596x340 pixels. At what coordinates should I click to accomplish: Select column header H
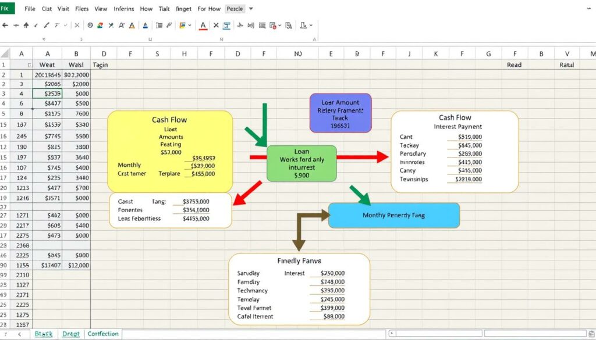[x=184, y=54]
